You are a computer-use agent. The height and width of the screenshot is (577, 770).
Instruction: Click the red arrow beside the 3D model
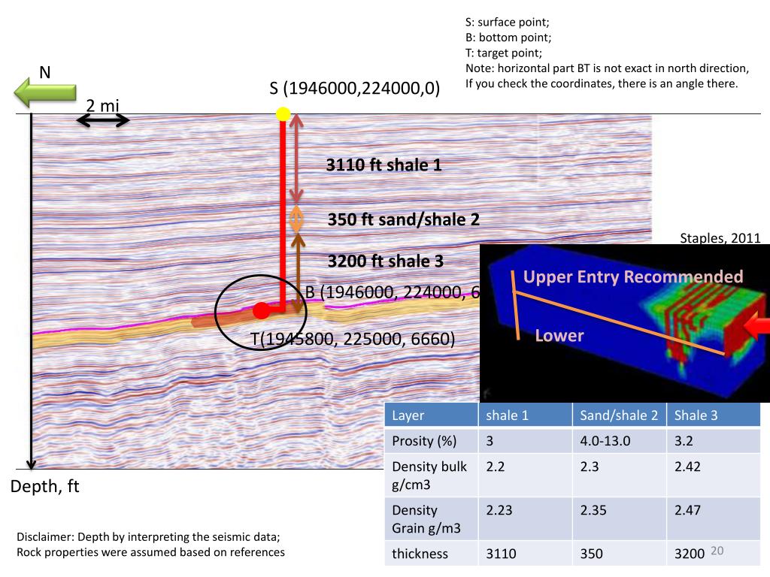(x=758, y=326)
